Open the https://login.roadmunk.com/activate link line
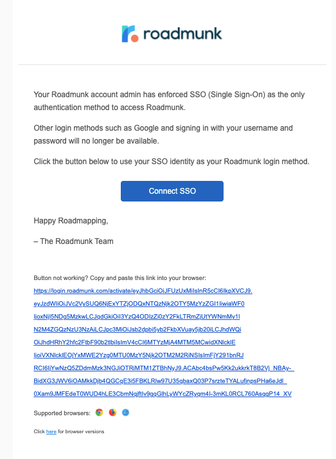Screen dimensions: 336x459 tap(143, 291)
